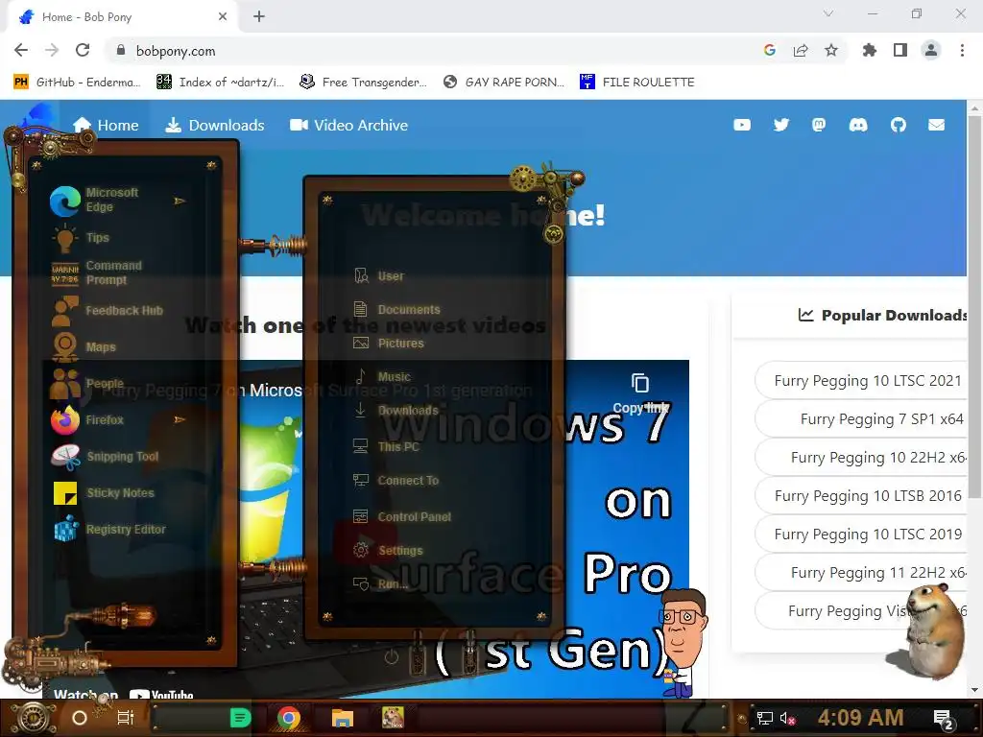The image size is (983, 737).
Task: Open Documents from start menu
Action: pyautogui.click(x=396, y=310)
